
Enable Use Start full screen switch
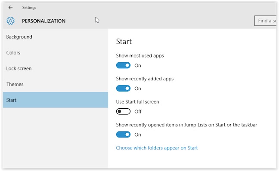123,112
